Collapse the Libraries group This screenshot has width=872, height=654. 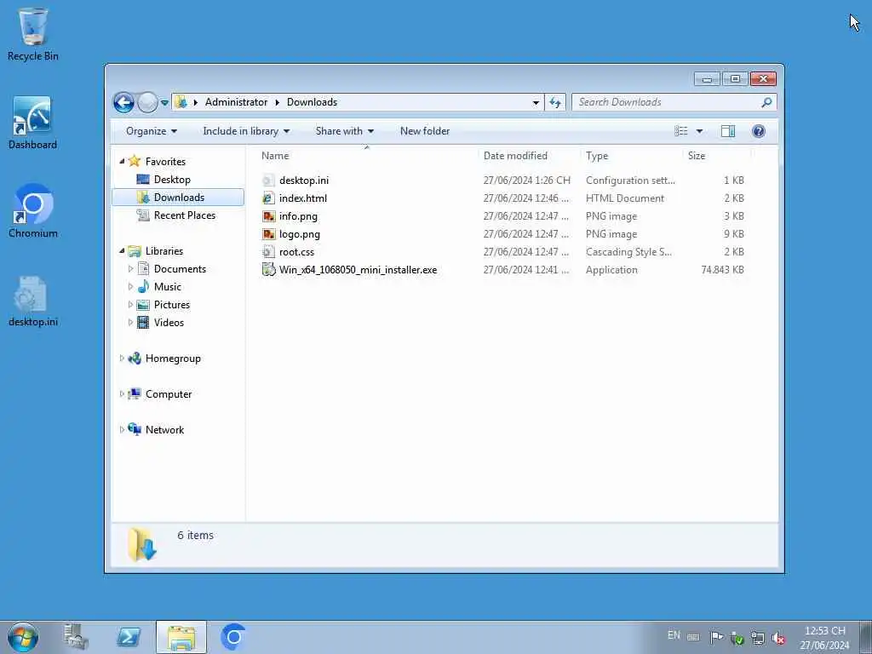[x=122, y=251]
